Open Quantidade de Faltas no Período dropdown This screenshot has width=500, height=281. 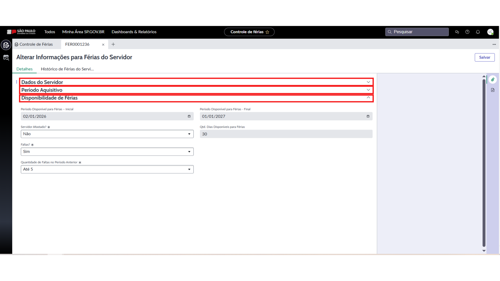tap(107, 169)
